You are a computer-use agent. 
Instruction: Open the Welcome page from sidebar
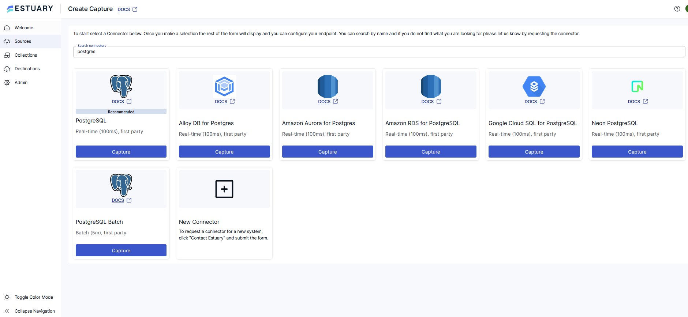(30, 28)
